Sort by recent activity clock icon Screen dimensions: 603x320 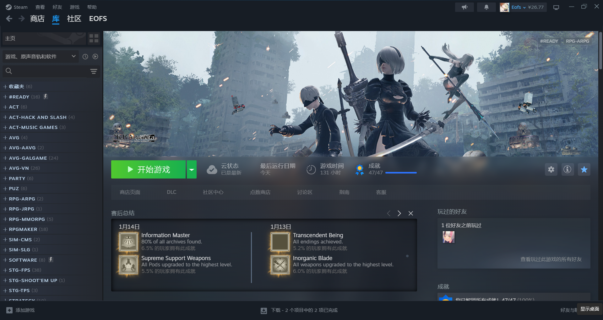pos(85,56)
